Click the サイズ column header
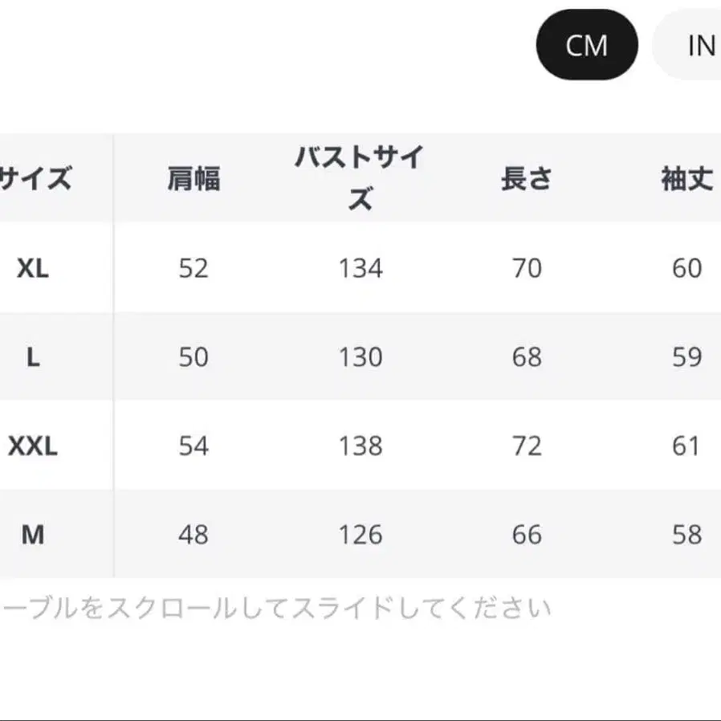The height and width of the screenshot is (721, 721). [x=39, y=178]
